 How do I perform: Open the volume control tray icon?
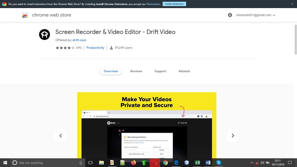pos(262,163)
